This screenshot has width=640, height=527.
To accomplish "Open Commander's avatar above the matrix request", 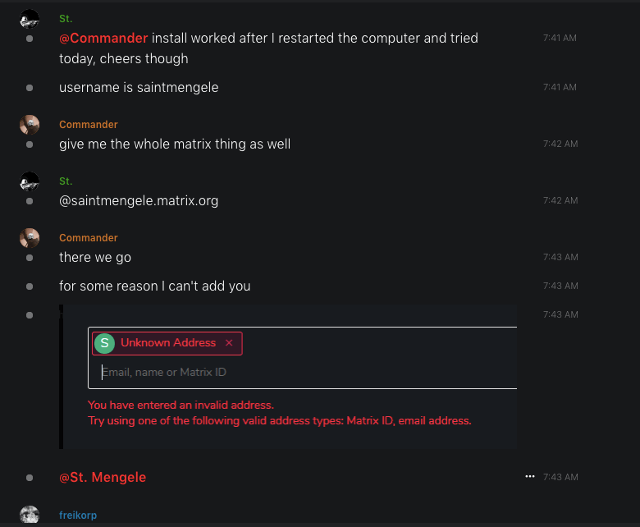I will (x=30, y=125).
